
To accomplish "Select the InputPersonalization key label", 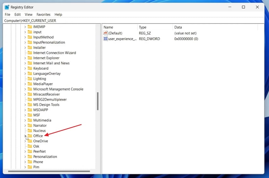I will [x=49, y=42].
